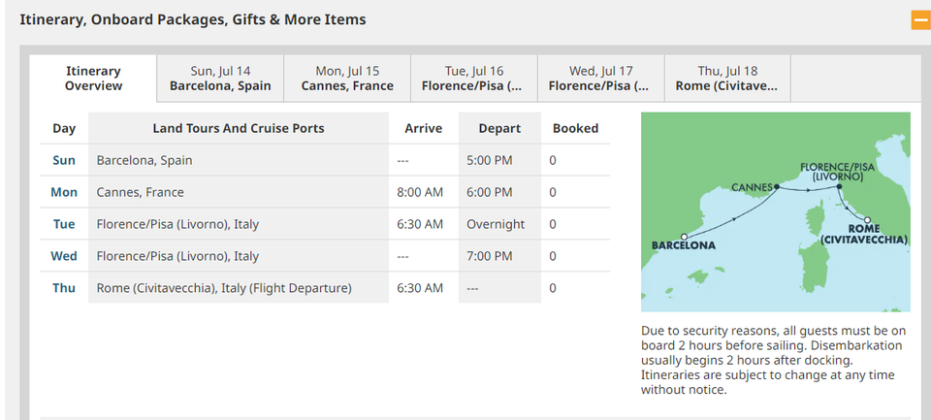
Task: Open the Tue, Jul 16 Florence/Pisa tab
Action: [x=474, y=79]
